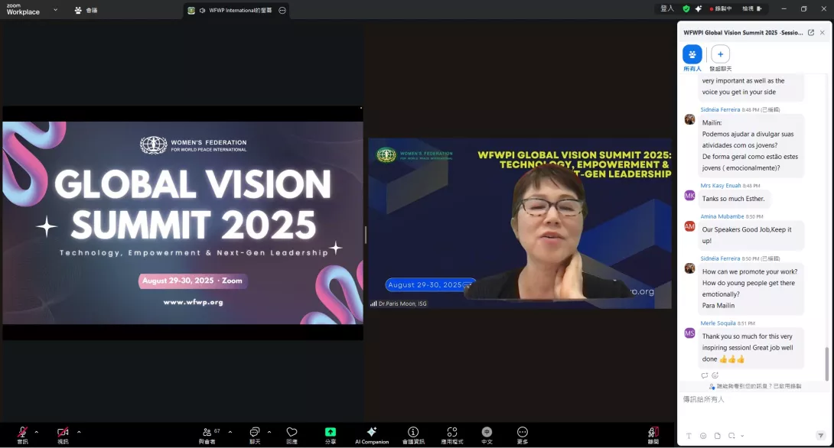Click the MK avatar of Kasy Enuah

point(689,195)
